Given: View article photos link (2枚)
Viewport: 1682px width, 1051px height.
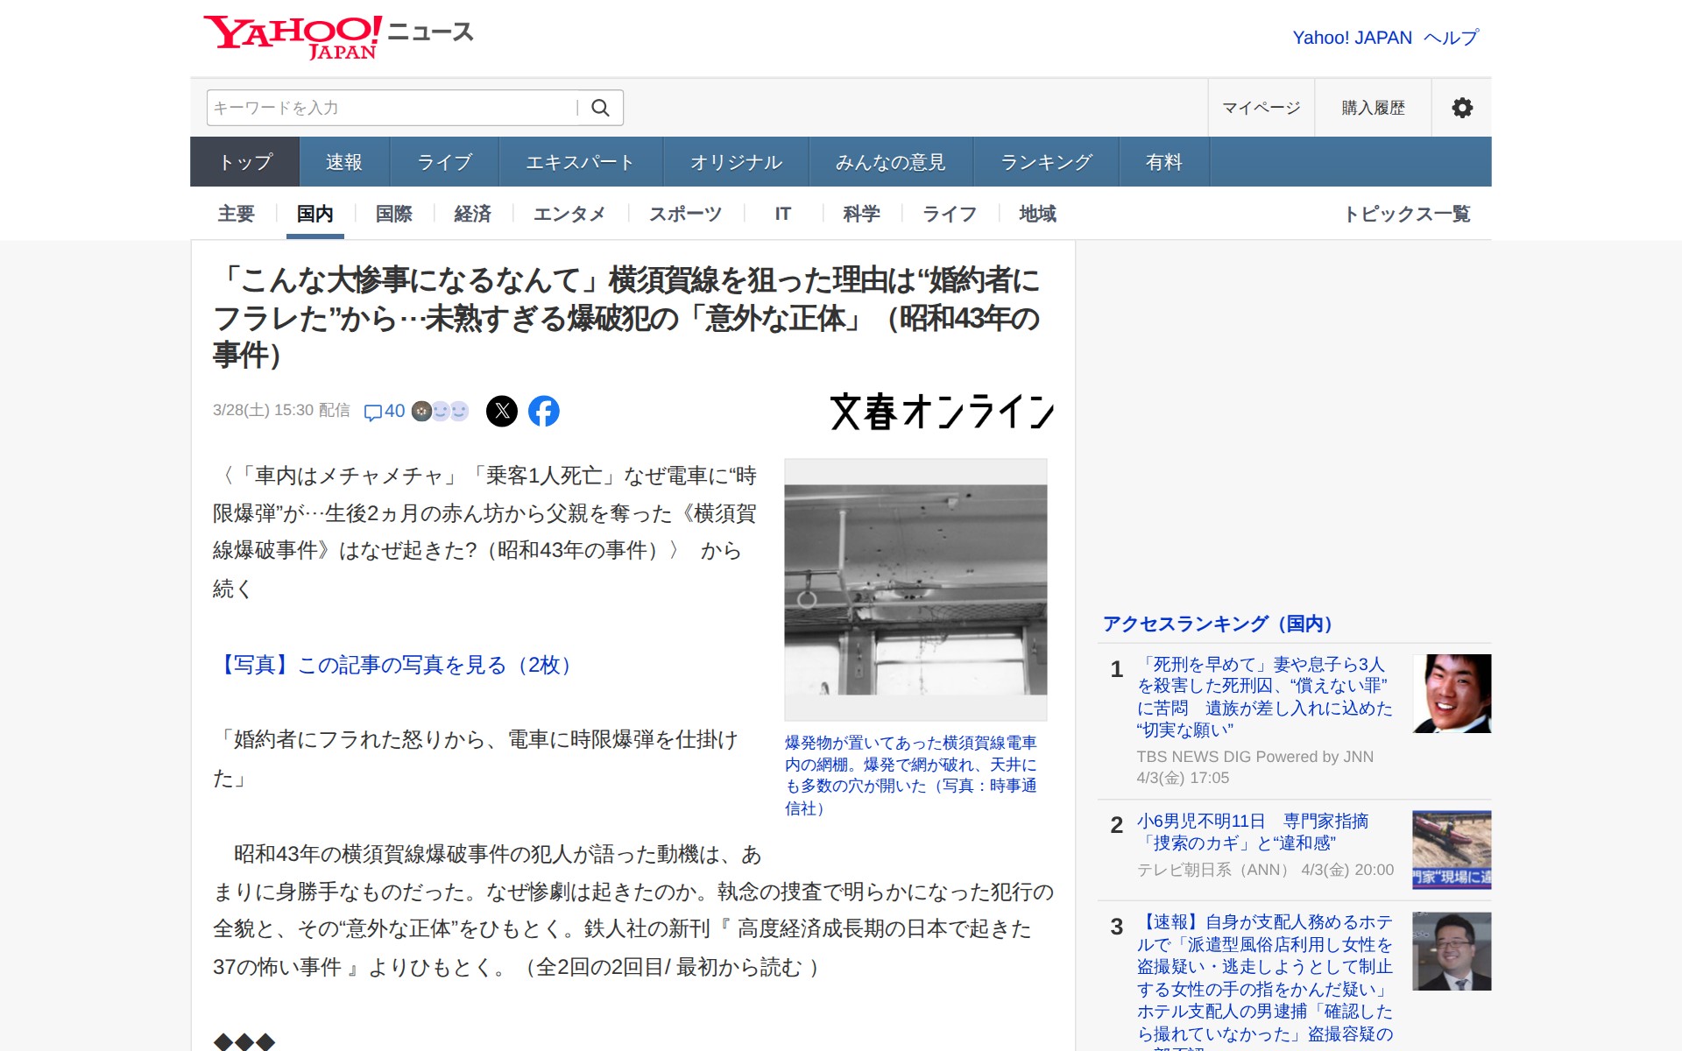Looking at the screenshot, I should (x=396, y=665).
